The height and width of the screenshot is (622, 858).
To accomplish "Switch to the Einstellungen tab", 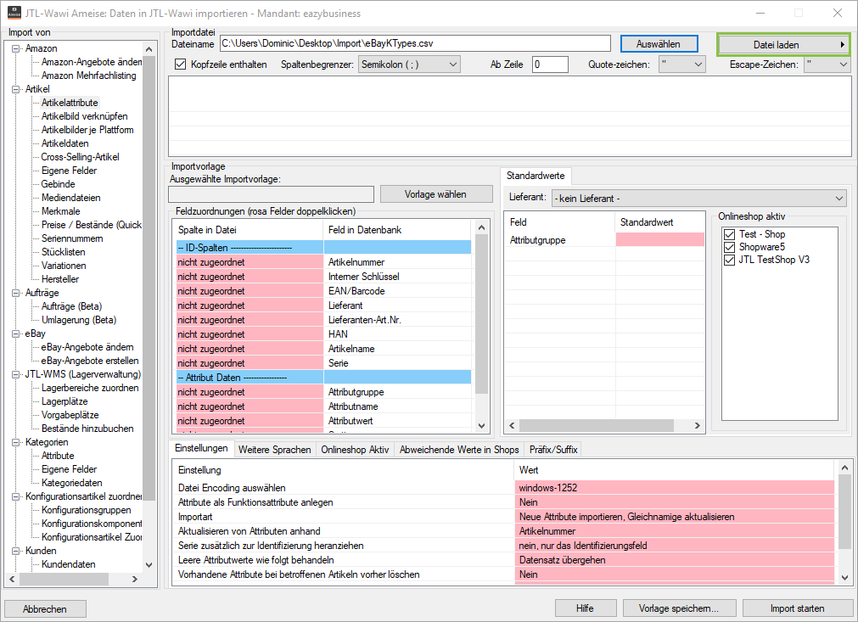I will [x=201, y=448].
